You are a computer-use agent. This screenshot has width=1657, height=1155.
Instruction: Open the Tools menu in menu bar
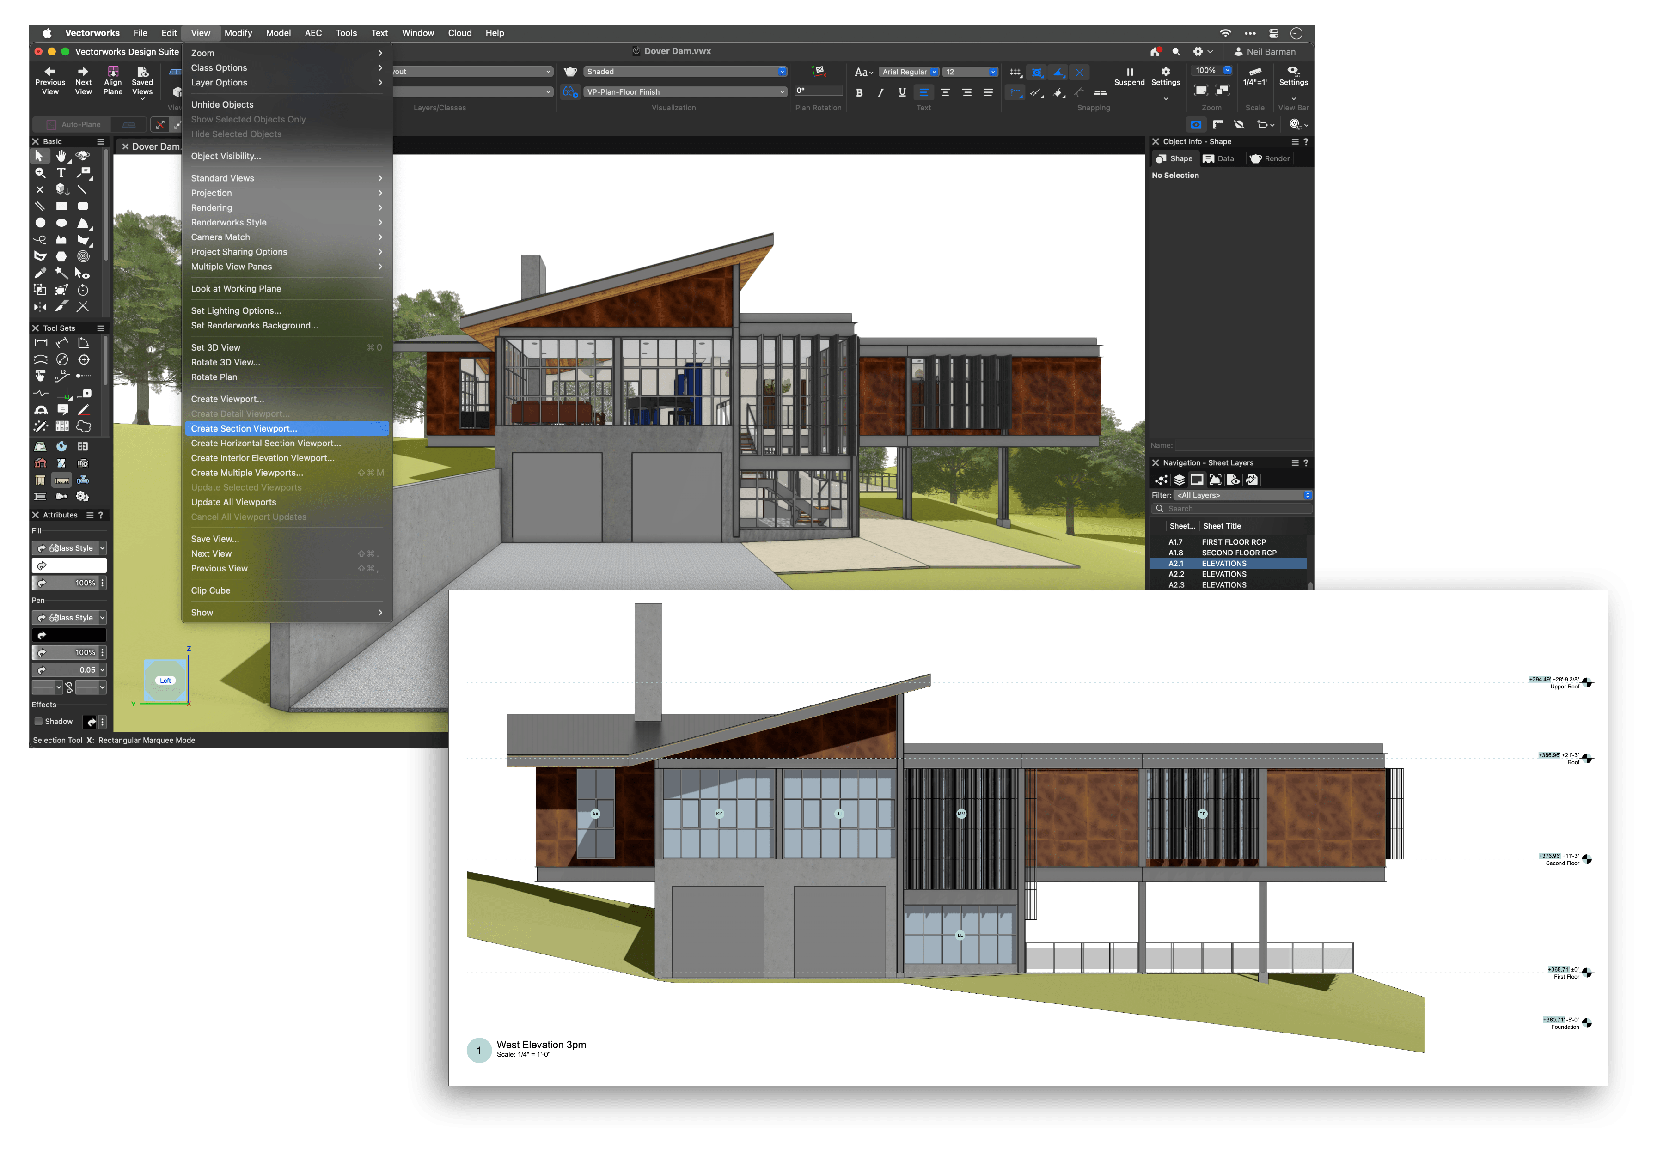tap(346, 33)
